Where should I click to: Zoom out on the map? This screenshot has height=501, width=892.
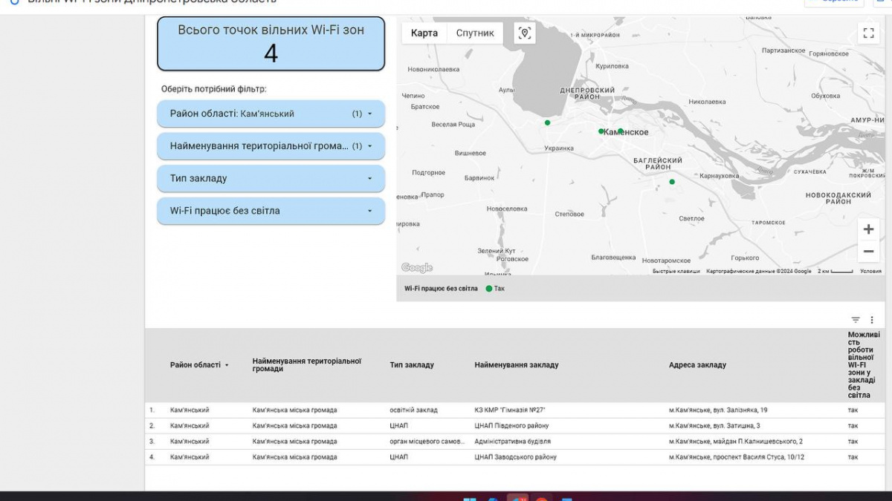pos(867,252)
